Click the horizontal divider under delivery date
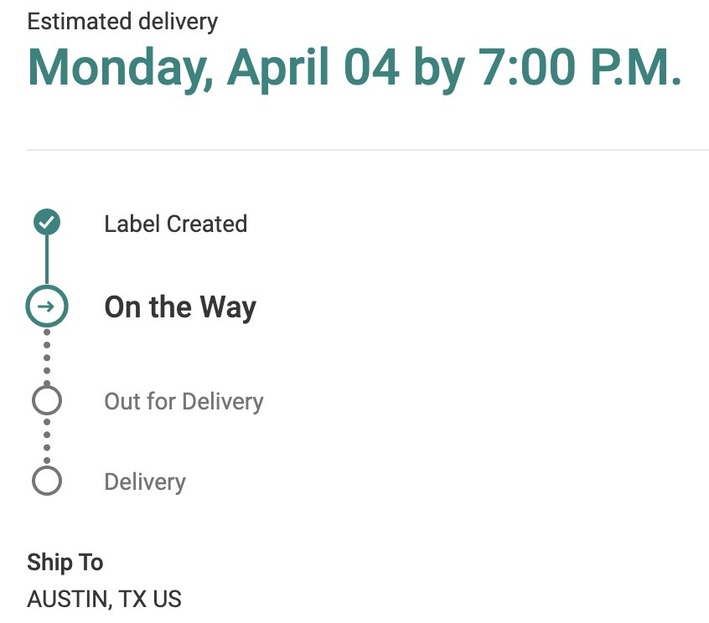This screenshot has width=709, height=623. click(x=368, y=149)
